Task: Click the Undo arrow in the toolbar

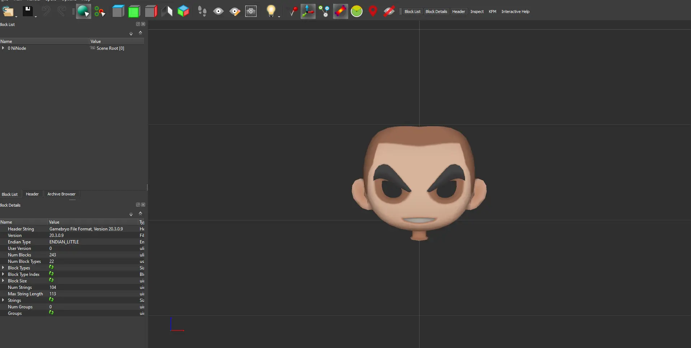Action: 46,12
